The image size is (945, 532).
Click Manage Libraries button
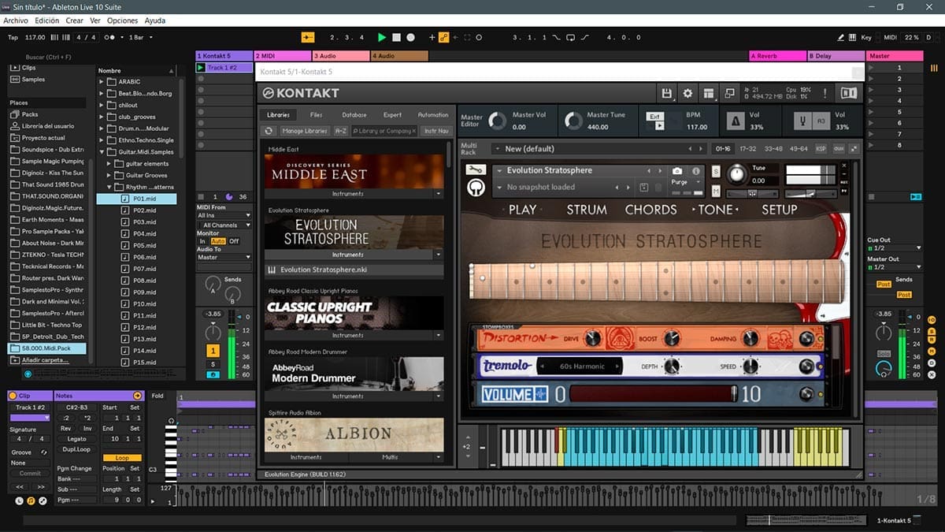(x=305, y=131)
